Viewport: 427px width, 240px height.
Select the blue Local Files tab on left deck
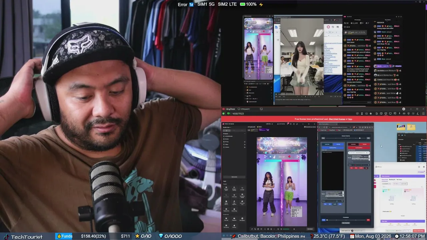[327, 144]
